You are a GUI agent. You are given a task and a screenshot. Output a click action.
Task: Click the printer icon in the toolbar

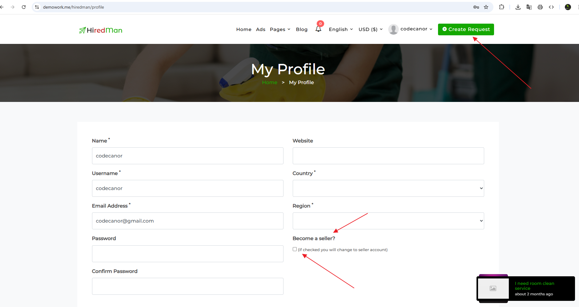(x=540, y=7)
